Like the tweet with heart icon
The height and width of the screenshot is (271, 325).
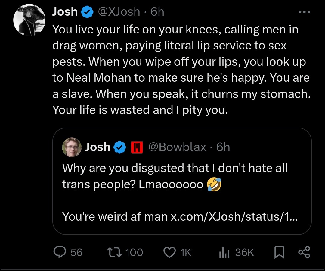coord(169,252)
